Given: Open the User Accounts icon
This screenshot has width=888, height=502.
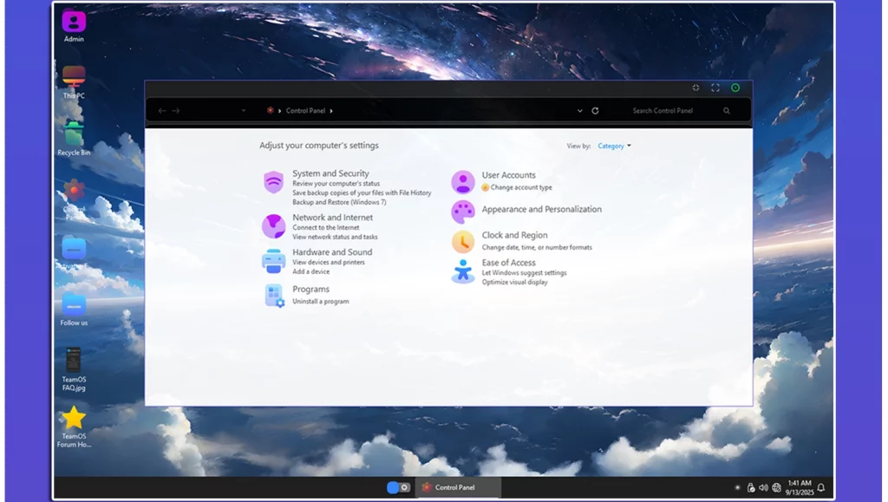Looking at the screenshot, I should [463, 182].
